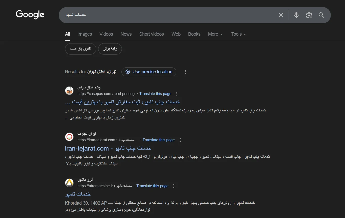Toggle the 'رتبه برتر' filter chip

click(110, 49)
